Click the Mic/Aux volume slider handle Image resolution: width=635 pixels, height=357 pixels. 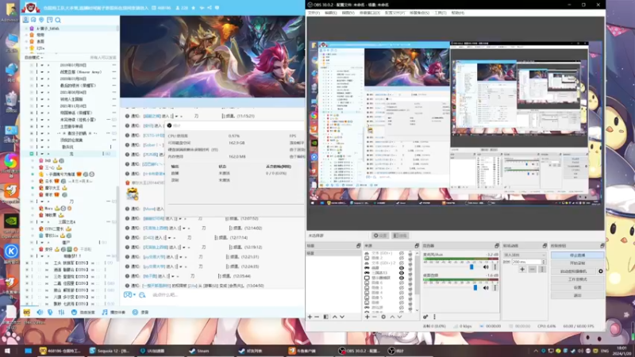coord(471,267)
